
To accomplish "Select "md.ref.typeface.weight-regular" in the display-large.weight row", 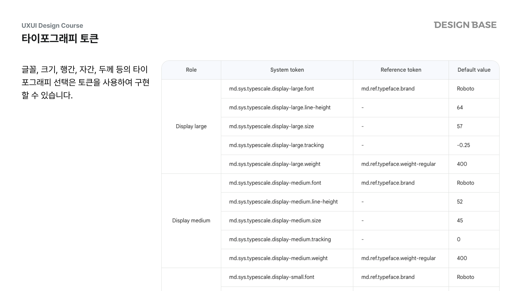I will 398,164.
